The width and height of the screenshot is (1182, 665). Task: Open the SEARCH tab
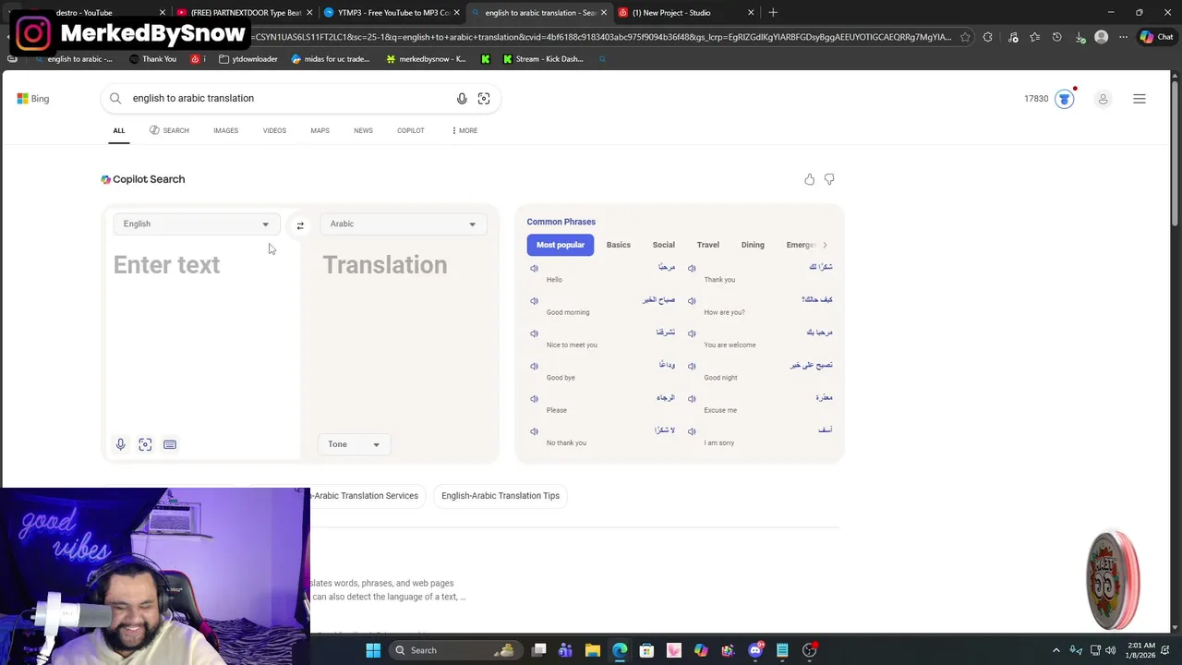click(169, 130)
